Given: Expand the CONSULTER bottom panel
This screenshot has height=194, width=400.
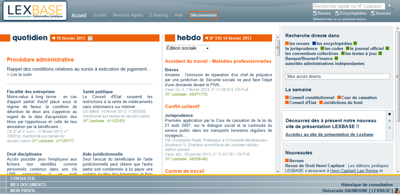Looking at the screenshot, I should click(23, 179).
